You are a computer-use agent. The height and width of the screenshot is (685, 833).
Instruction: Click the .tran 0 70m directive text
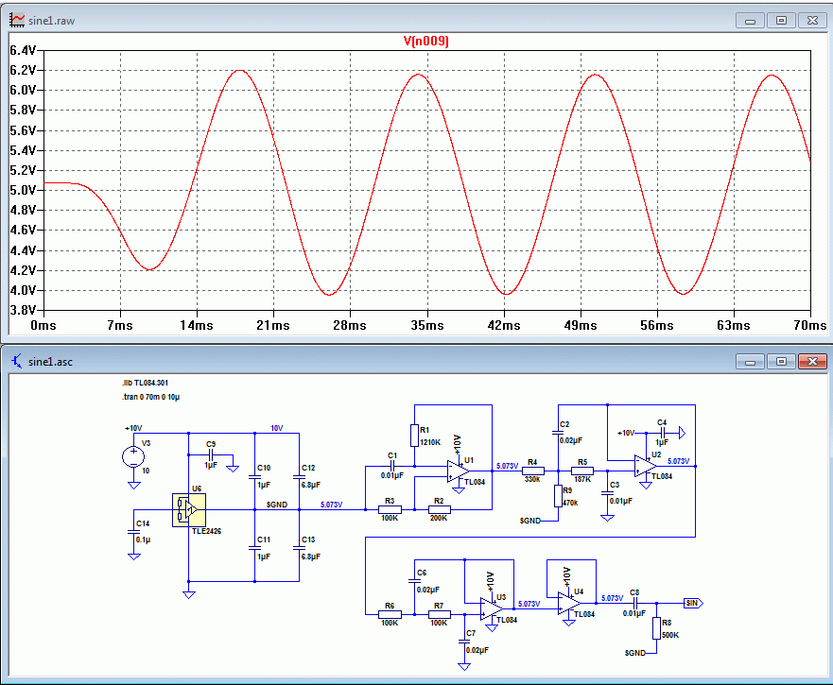pos(151,397)
